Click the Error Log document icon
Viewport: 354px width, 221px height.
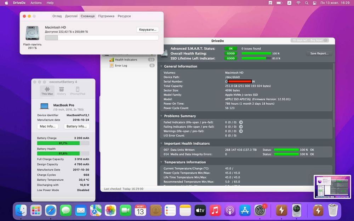click(112, 66)
